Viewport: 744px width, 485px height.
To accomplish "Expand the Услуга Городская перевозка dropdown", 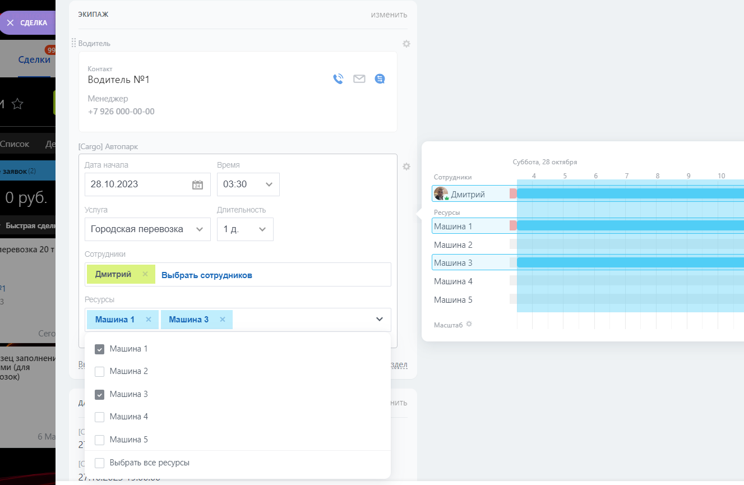I will point(147,229).
